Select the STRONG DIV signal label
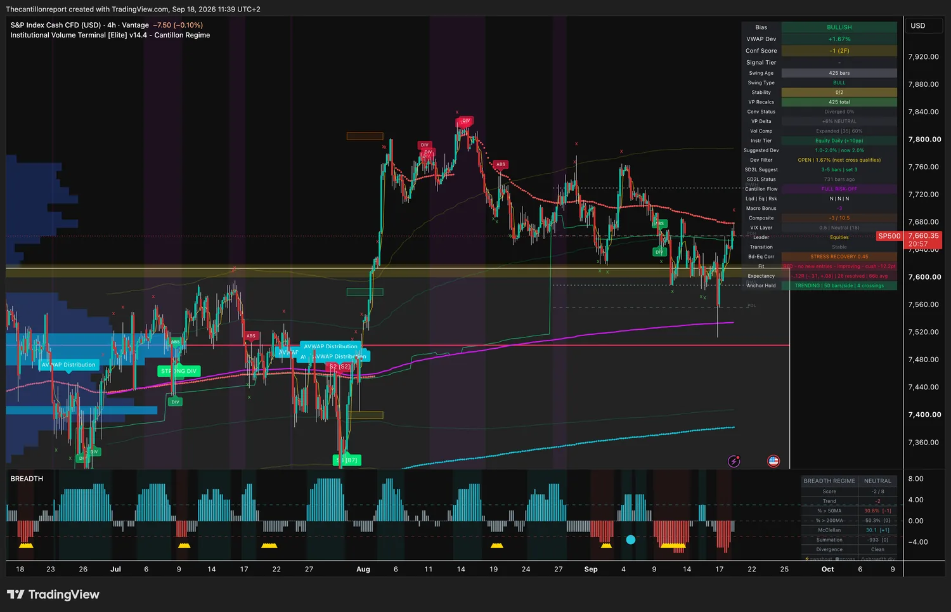Screen dimensions: 951x612 (179, 371)
